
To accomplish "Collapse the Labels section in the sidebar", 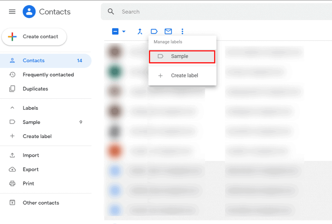I will pos(12,108).
